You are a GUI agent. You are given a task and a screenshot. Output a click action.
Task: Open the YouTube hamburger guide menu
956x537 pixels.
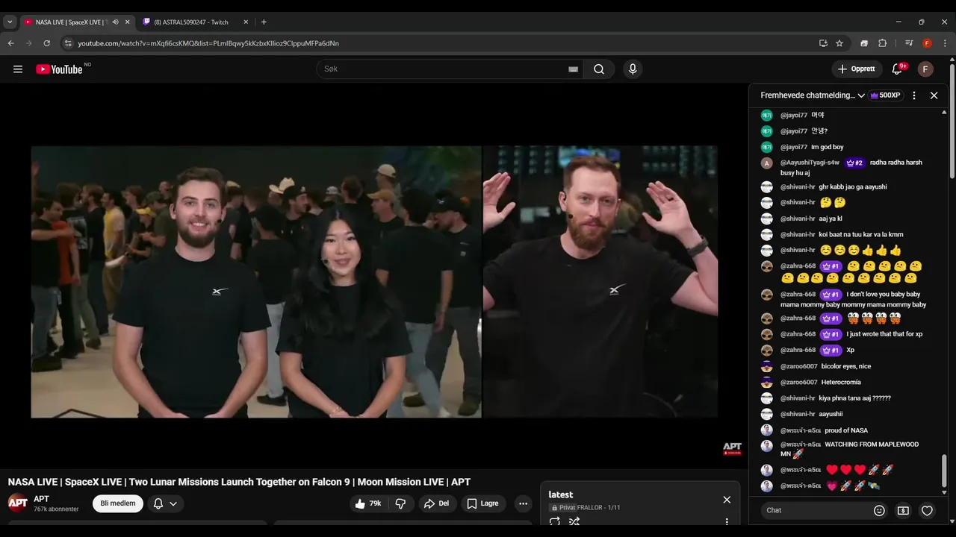pos(18,69)
